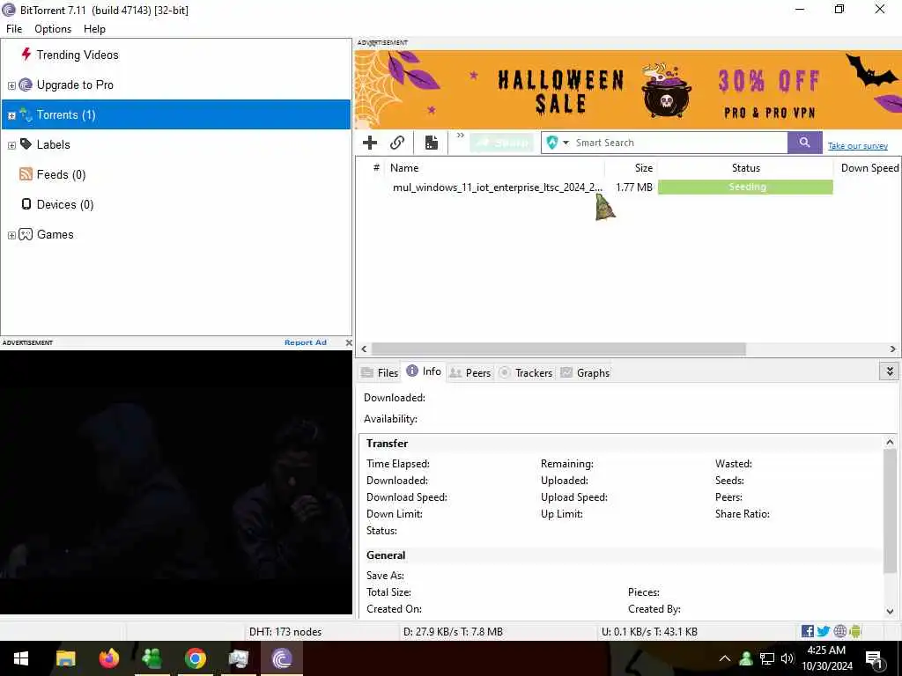
Task: Open File Explorer from the taskbar
Action: click(x=65, y=658)
